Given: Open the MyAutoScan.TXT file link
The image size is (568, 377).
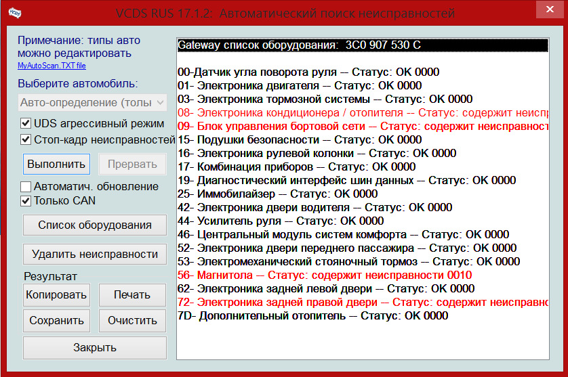Looking at the screenshot, I should [x=52, y=66].
